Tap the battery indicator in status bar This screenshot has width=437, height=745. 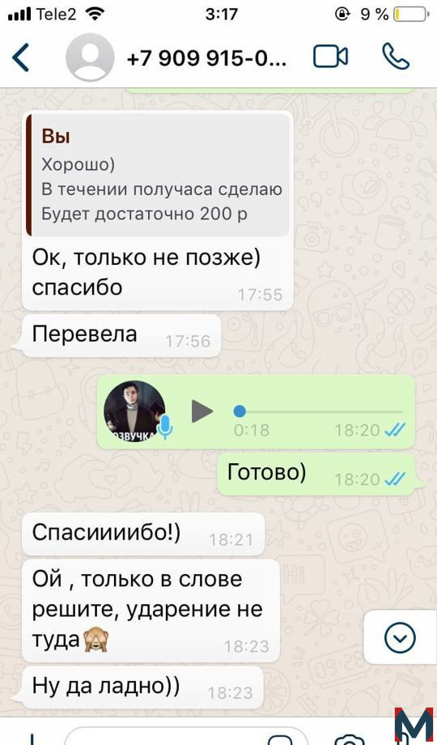tap(411, 15)
